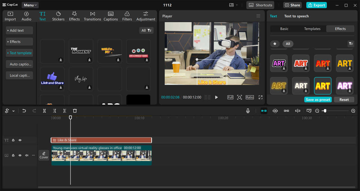The width and height of the screenshot is (360, 191).
Task: Enter fullscreen preview mode
Action: tap(260, 97)
